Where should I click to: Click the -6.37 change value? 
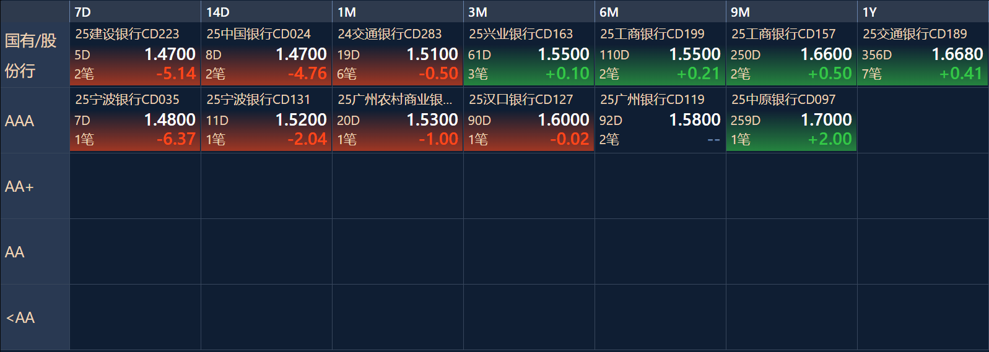[176, 139]
